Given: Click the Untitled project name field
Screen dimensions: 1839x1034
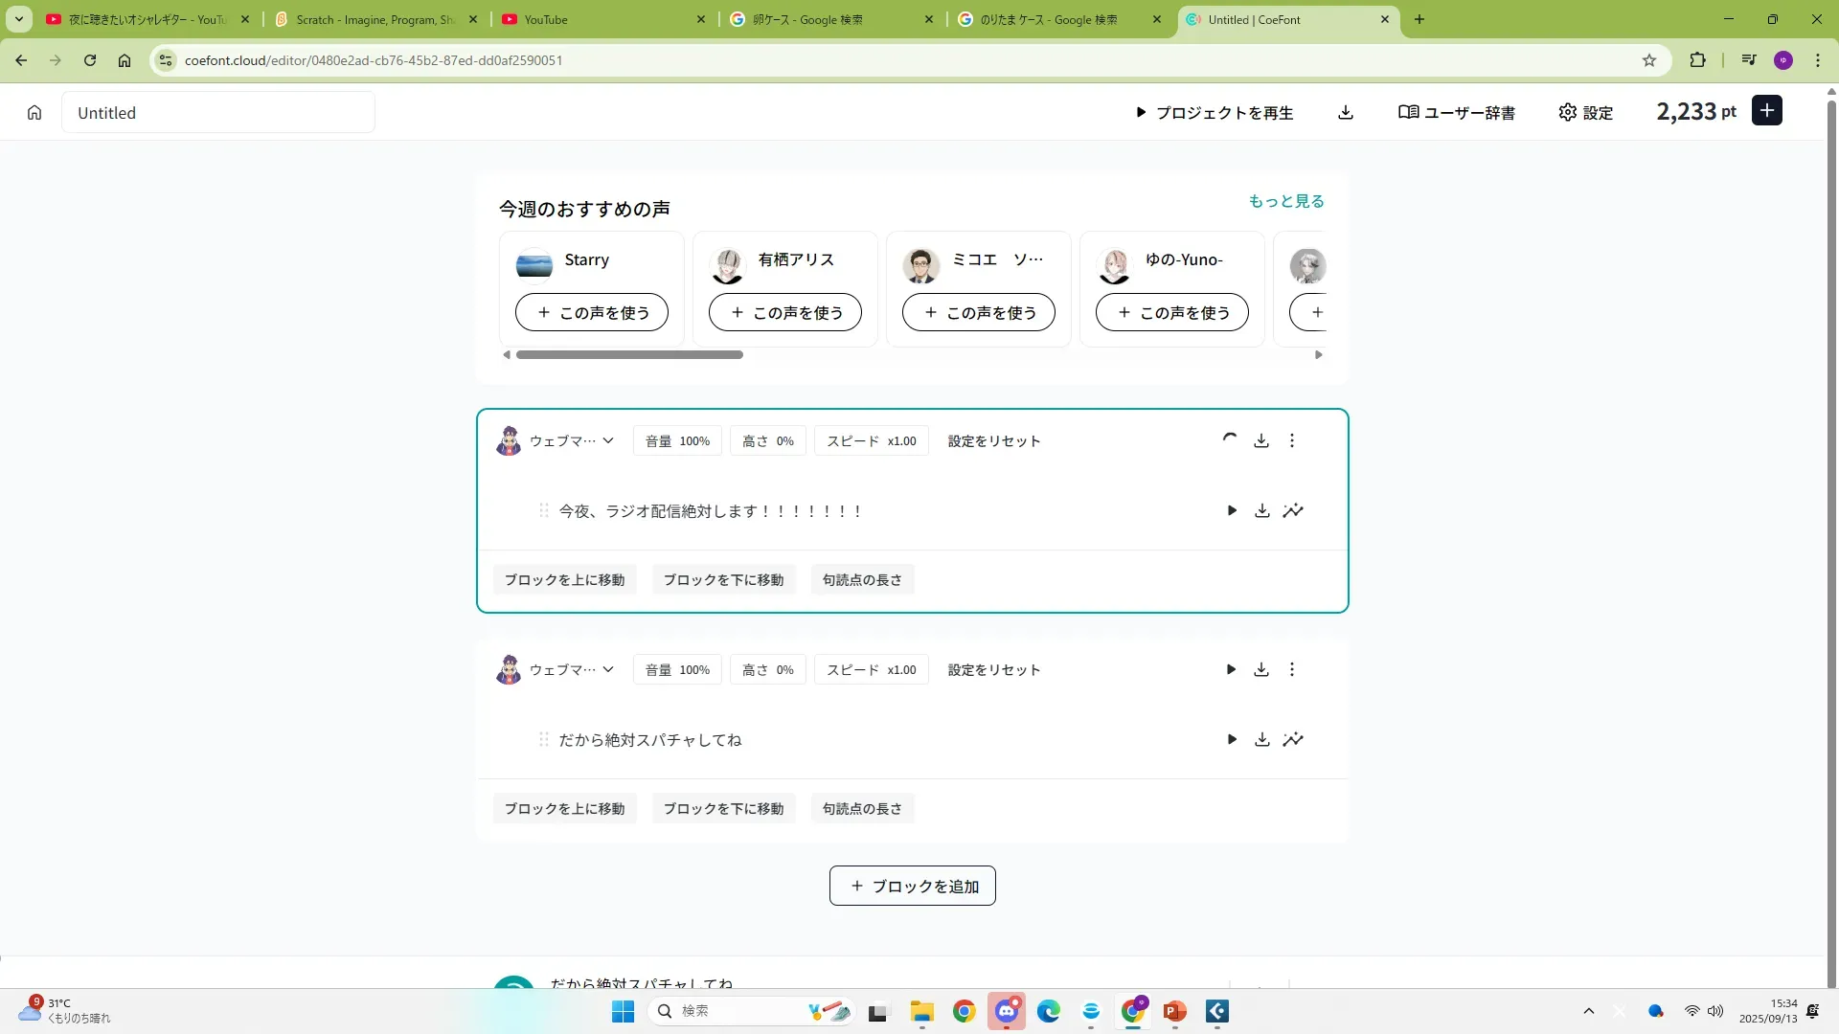Looking at the screenshot, I should coord(218,113).
